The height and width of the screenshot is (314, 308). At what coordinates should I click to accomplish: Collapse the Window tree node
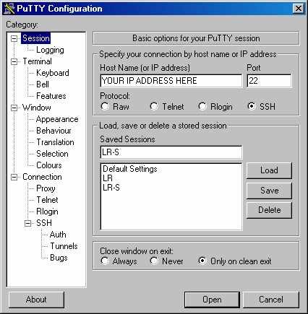click(x=14, y=108)
